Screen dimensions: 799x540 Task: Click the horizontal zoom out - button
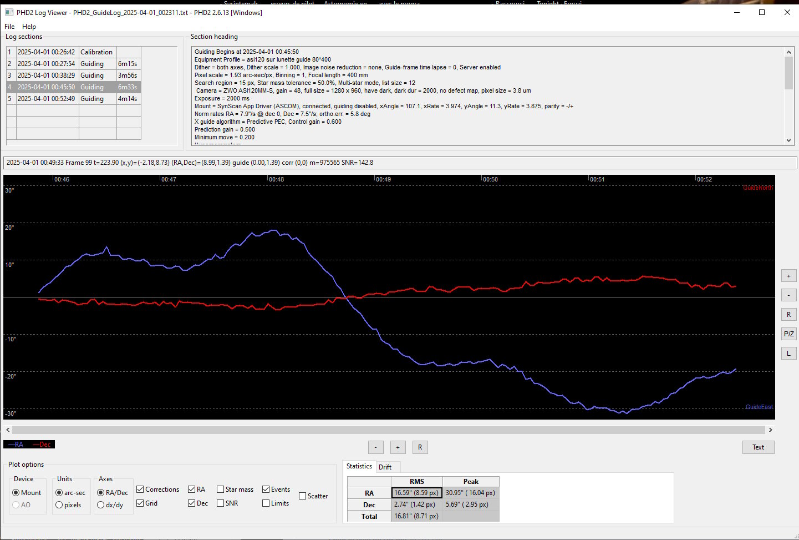point(376,447)
